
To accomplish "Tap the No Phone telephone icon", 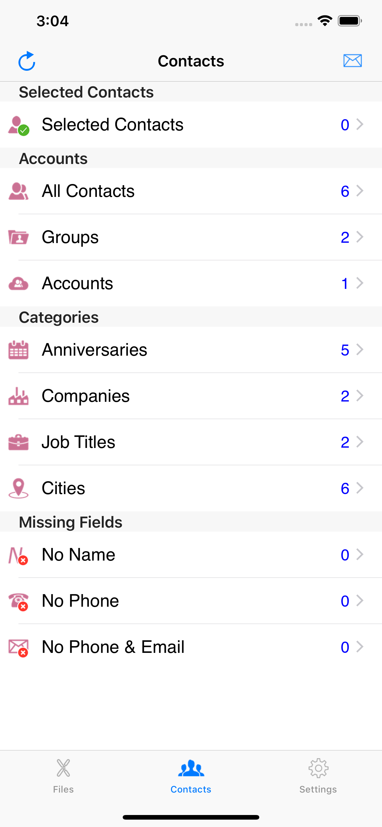I will (18, 601).
